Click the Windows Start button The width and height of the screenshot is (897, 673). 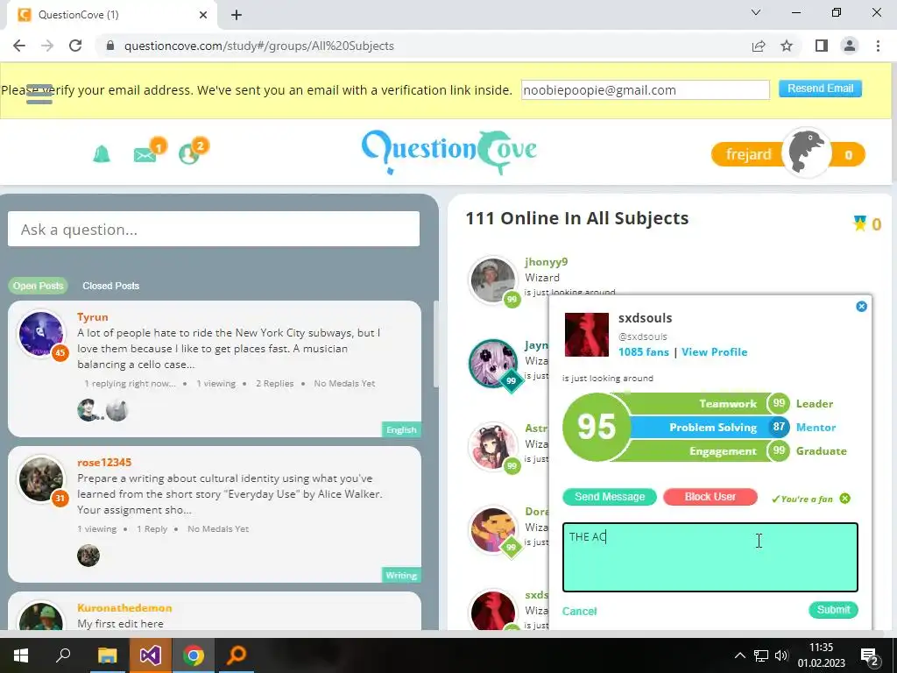[21, 655]
